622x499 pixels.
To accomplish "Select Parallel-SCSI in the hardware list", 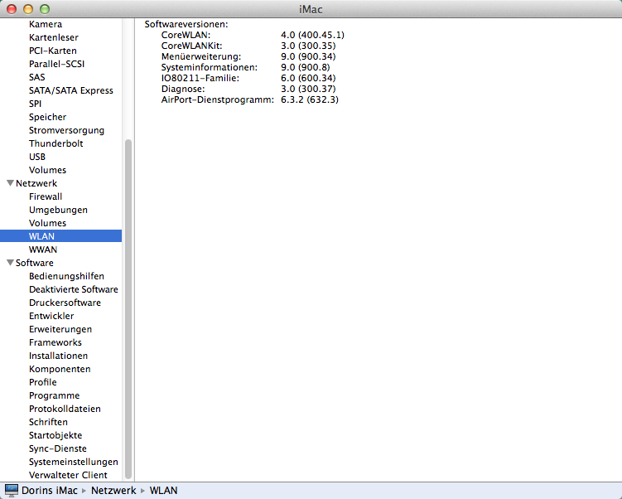I will [56, 64].
